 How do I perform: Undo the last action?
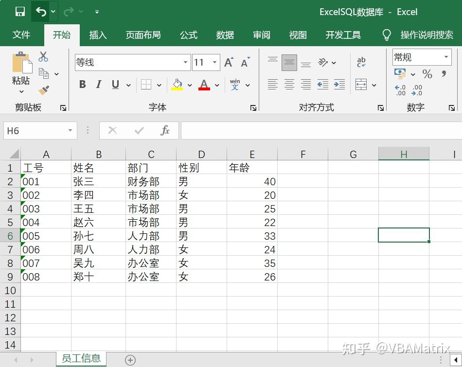tap(41, 12)
